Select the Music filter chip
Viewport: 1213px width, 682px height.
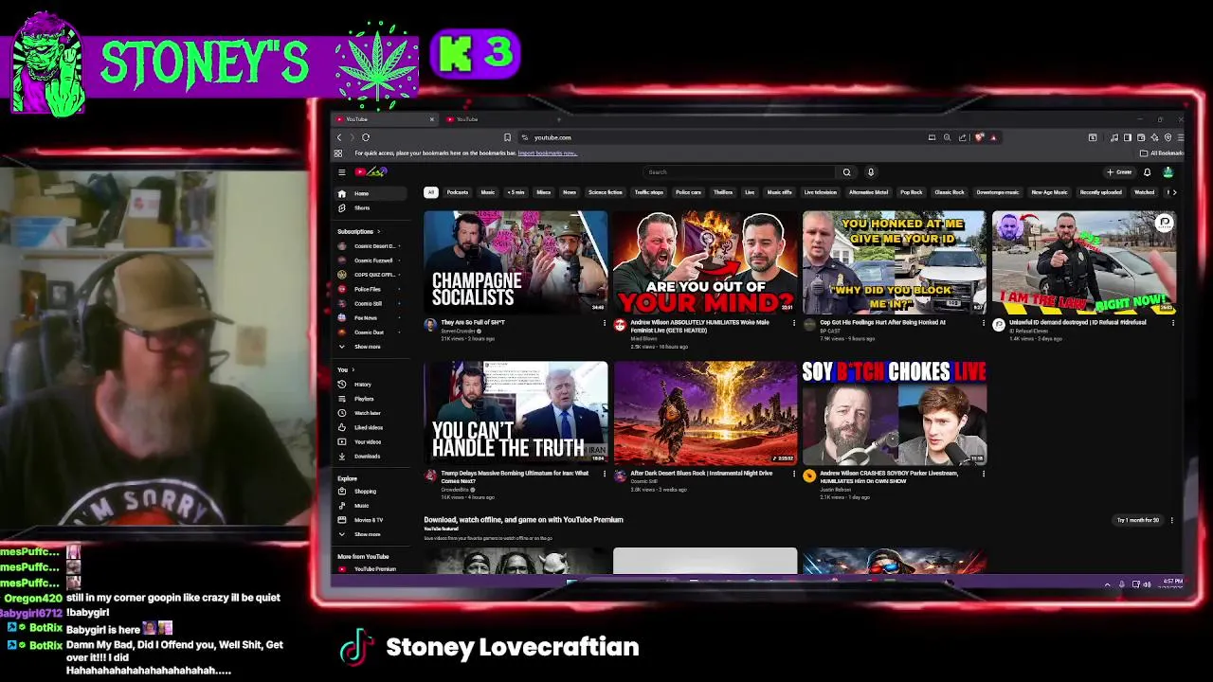[x=488, y=192]
